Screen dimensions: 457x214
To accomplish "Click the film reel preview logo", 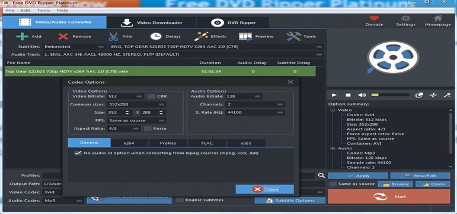I will click(392, 57).
